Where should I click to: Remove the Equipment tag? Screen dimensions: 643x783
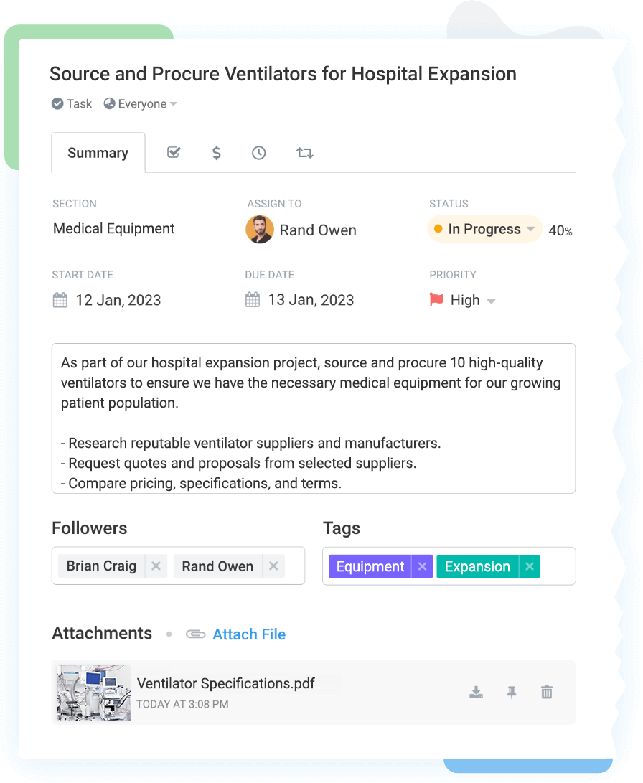423,566
